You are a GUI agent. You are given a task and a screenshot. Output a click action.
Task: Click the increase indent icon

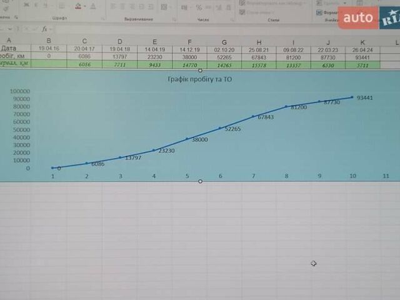click(151, 7)
